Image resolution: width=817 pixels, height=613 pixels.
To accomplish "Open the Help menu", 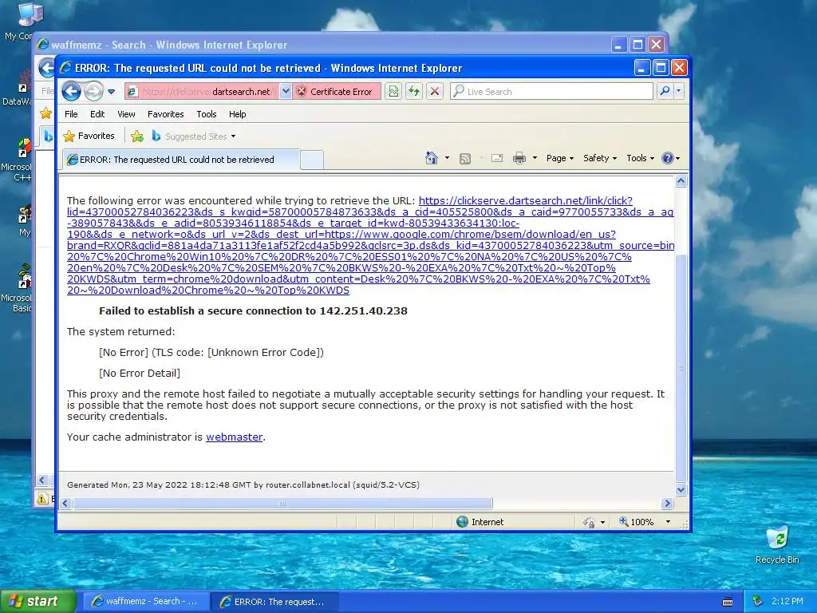I will 237,114.
